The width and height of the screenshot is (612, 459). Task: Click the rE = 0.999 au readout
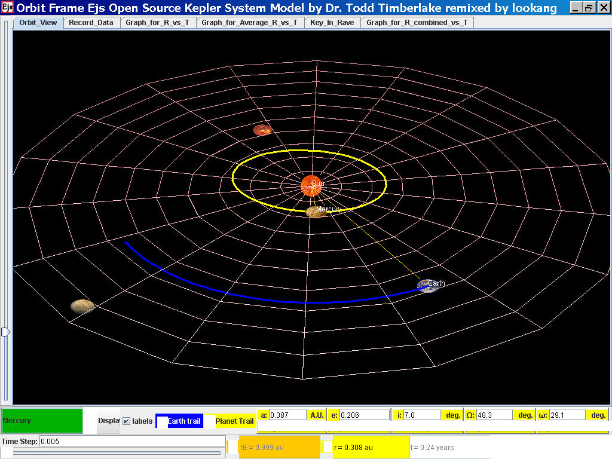(x=280, y=447)
